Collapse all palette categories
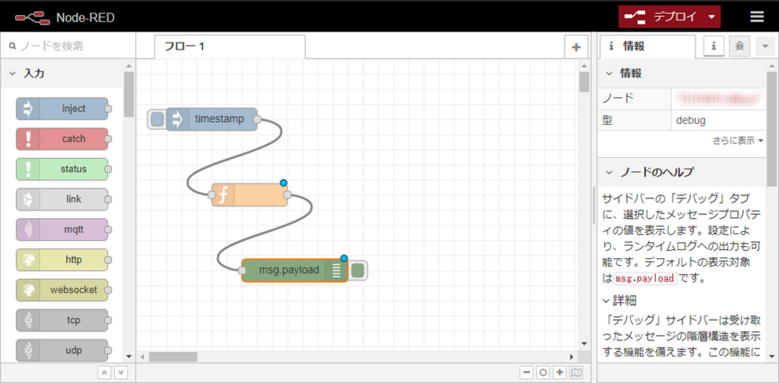 104,372
